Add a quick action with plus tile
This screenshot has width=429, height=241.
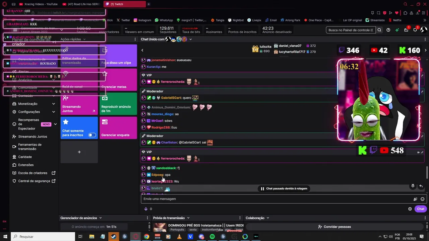79,152
